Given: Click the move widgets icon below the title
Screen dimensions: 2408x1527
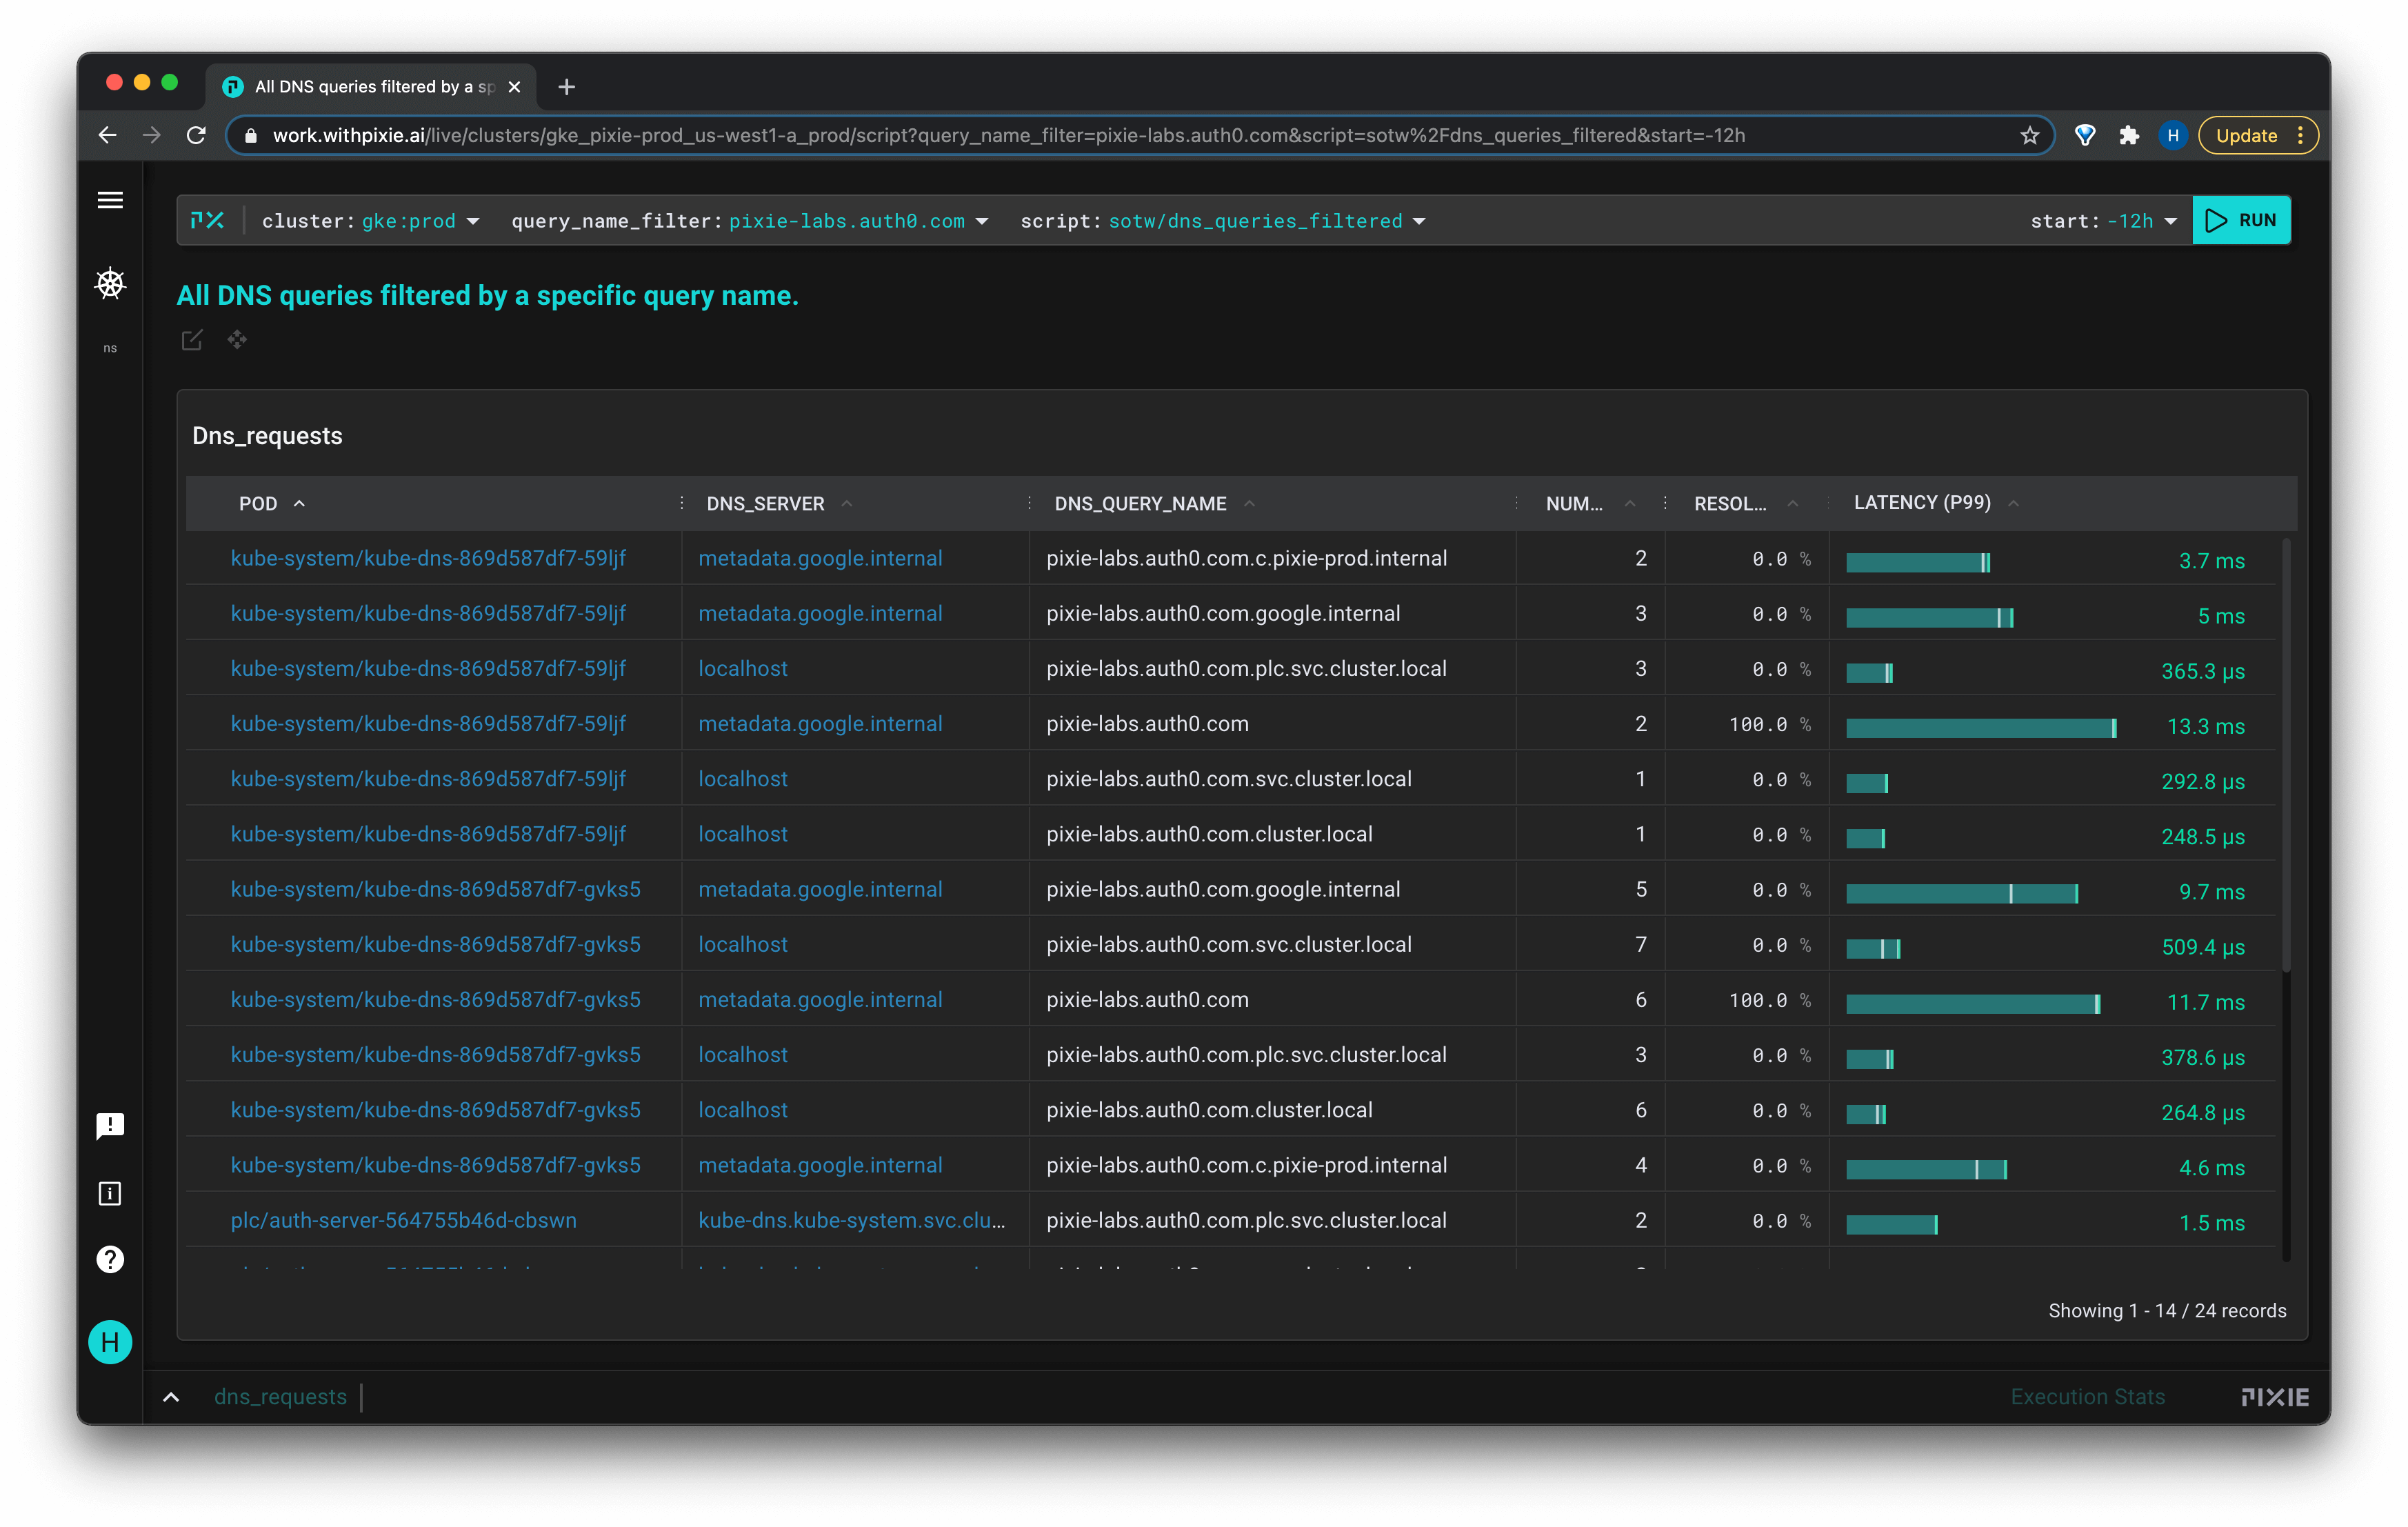Looking at the screenshot, I should pos(237,340).
